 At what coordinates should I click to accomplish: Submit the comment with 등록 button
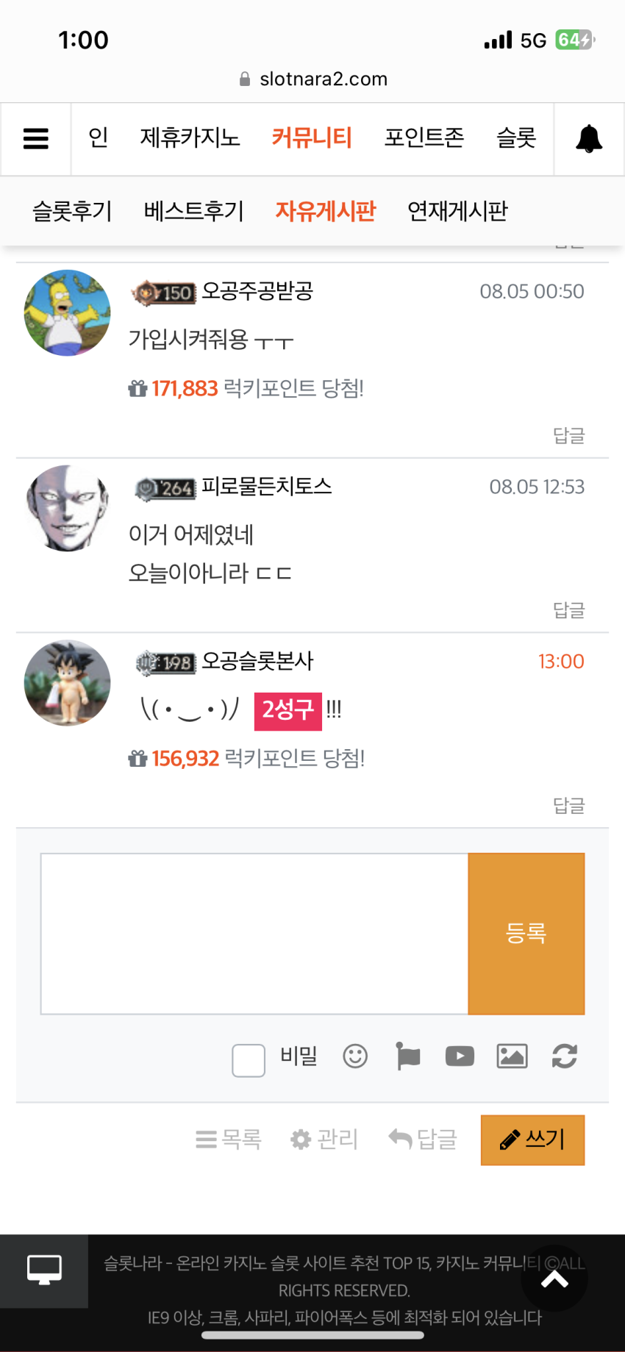pyautogui.click(x=526, y=934)
